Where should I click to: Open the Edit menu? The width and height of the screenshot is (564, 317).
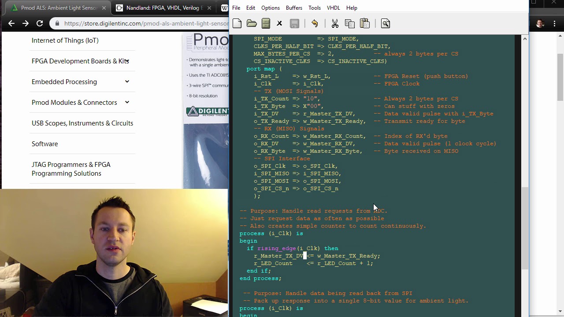251,8
